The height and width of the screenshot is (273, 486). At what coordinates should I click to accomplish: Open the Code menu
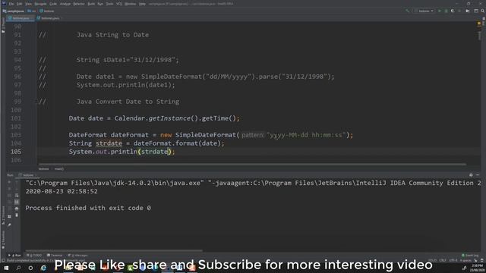click(53, 4)
